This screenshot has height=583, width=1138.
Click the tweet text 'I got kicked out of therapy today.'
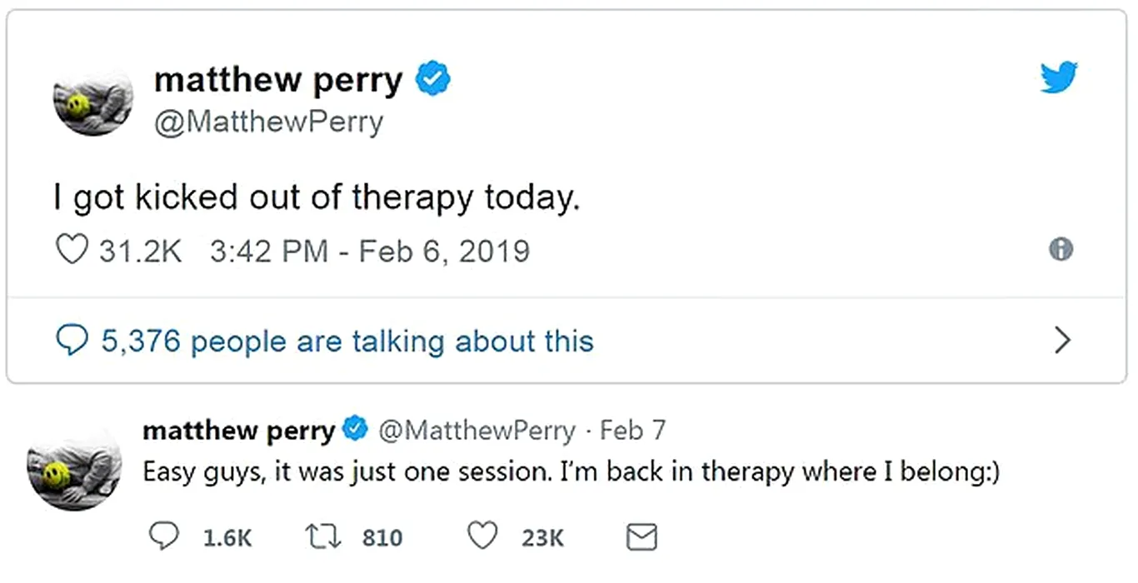tap(316, 198)
